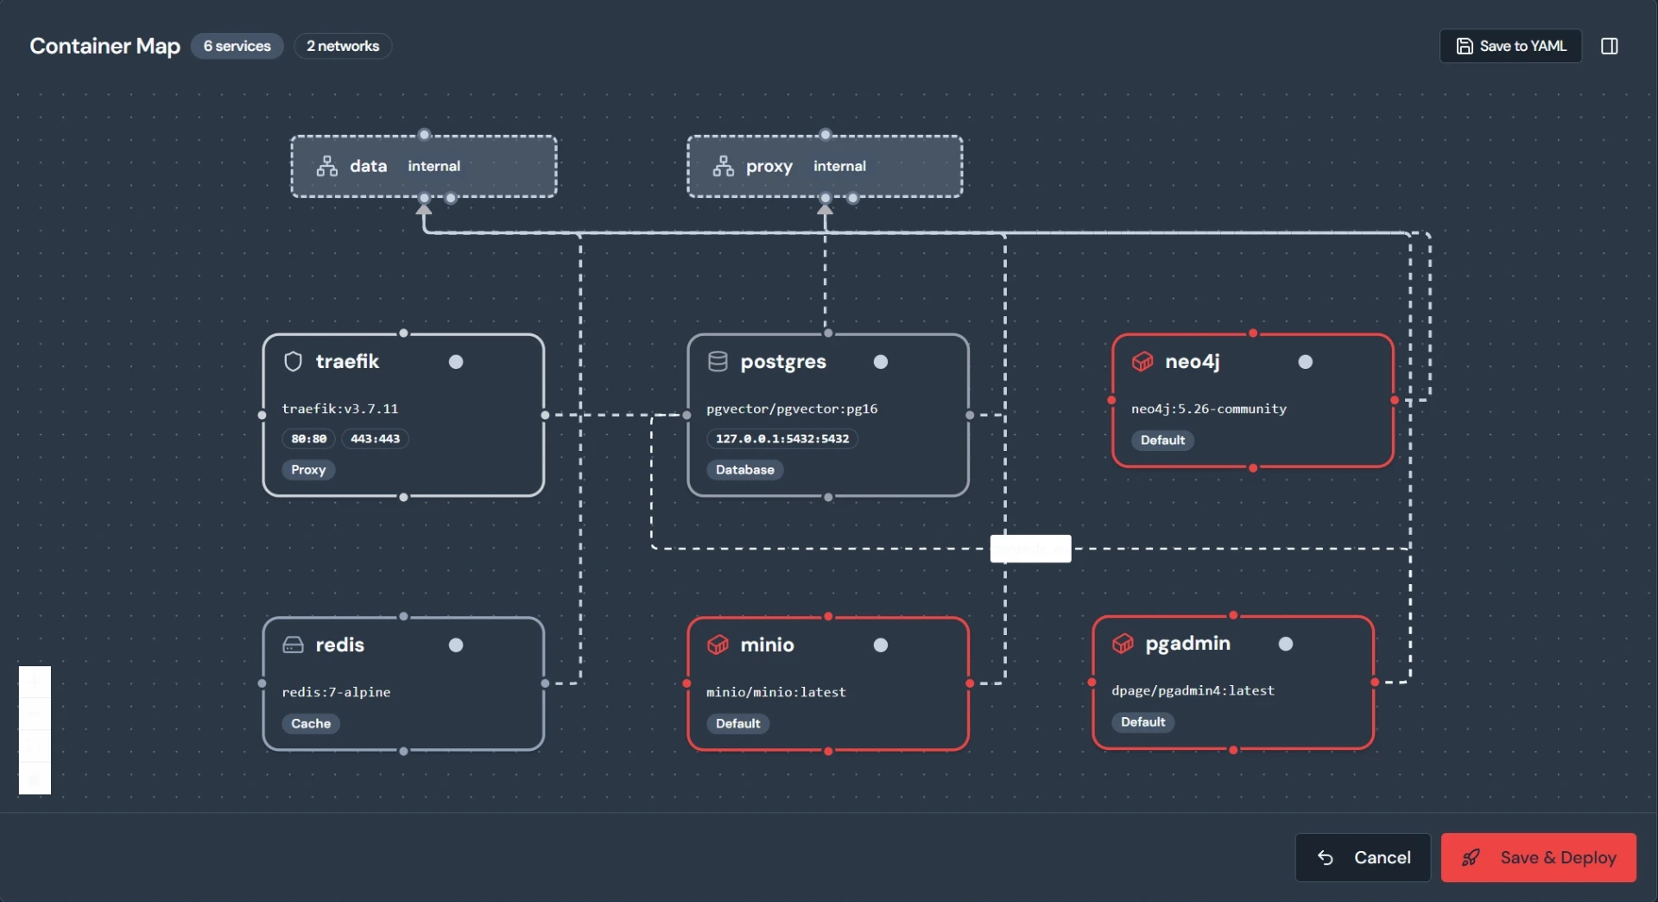Click the Proxy tag on traefik
This screenshot has height=902, width=1658.
coord(308,470)
